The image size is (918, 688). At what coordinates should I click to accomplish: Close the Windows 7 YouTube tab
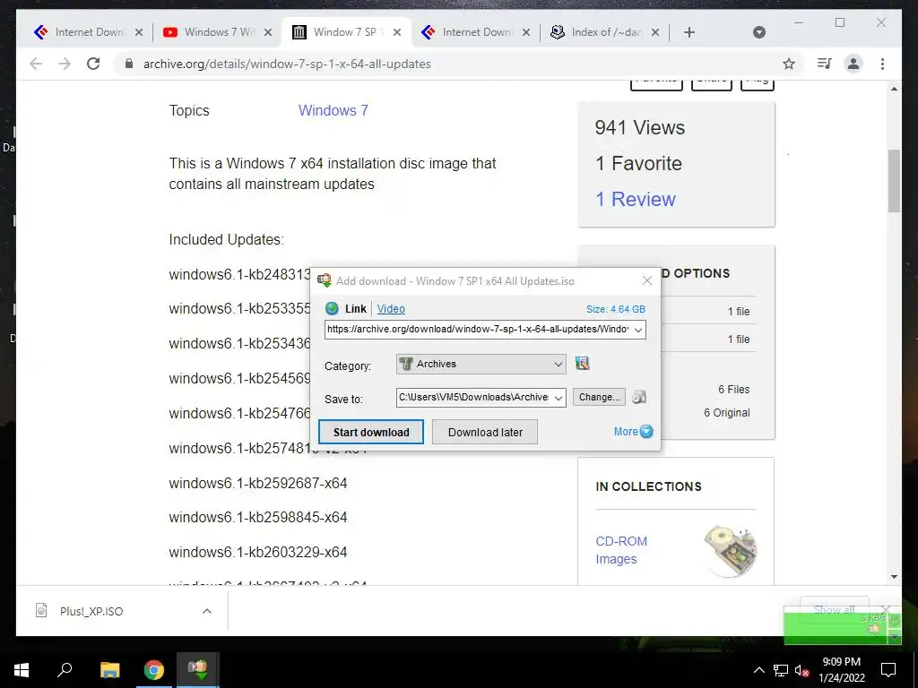click(x=267, y=32)
